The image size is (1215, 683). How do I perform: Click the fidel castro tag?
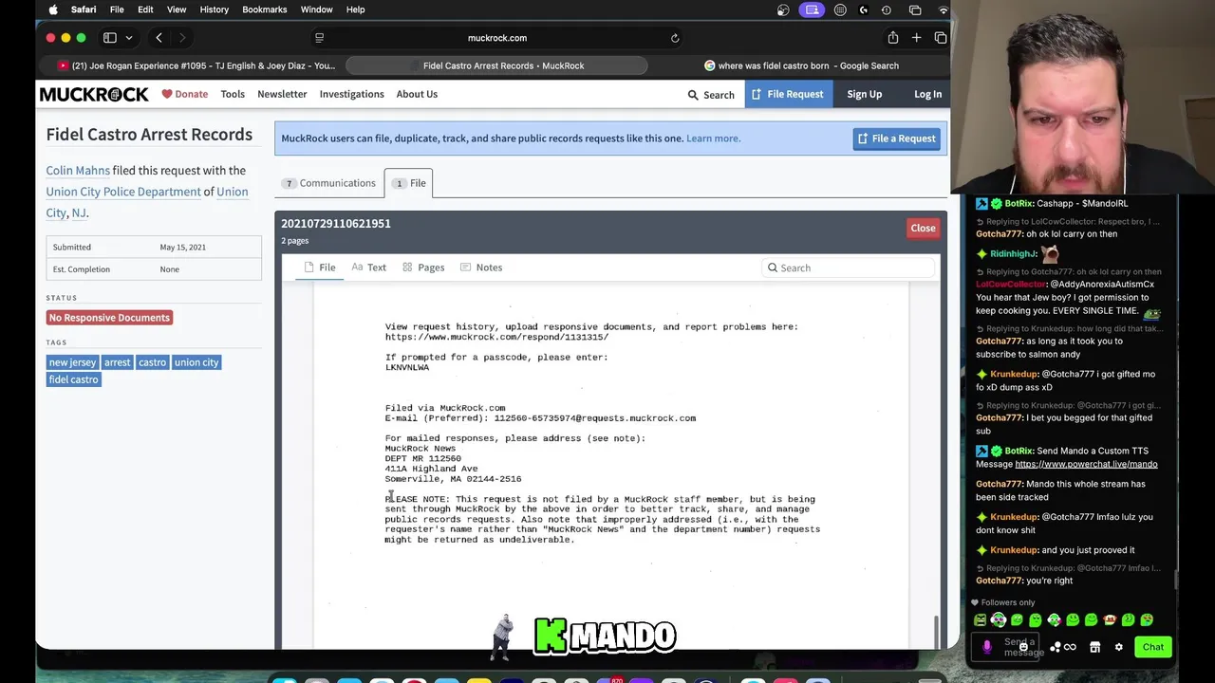coord(73,379)
